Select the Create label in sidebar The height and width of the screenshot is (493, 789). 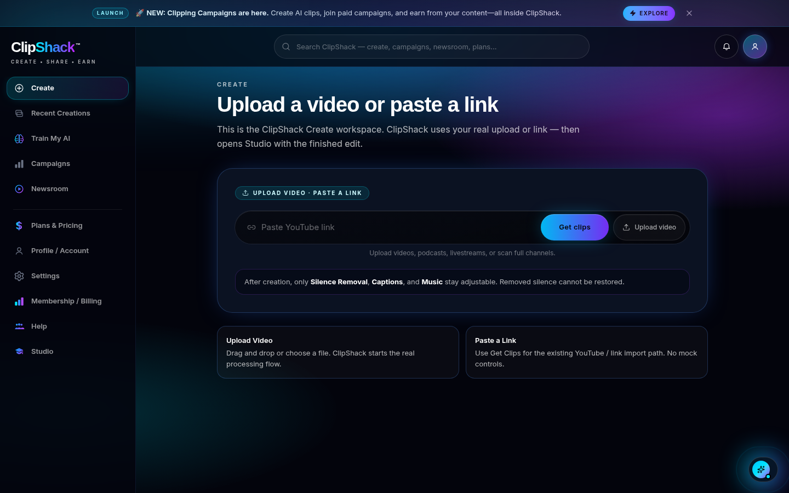click(43, 88)
